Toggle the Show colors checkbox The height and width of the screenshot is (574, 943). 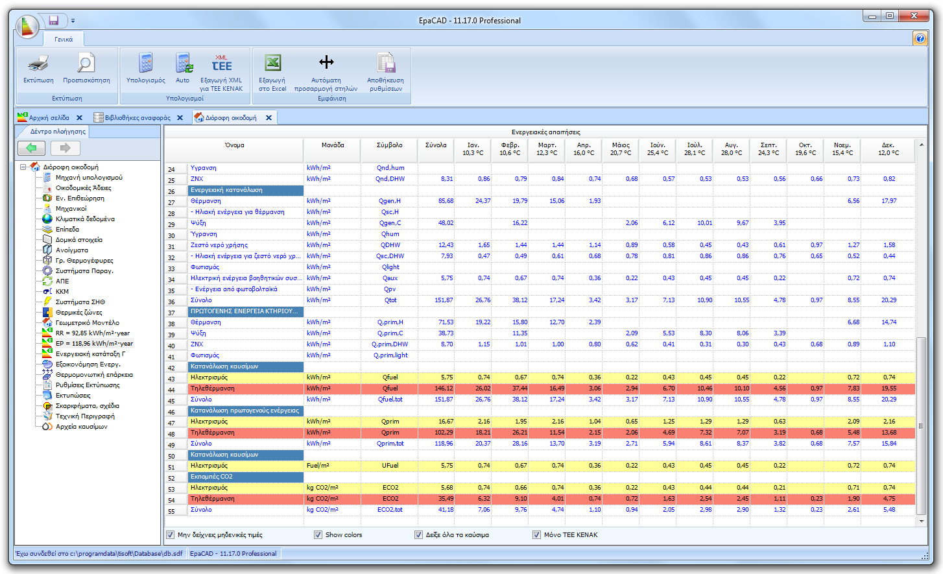click(x=318, y=534)
